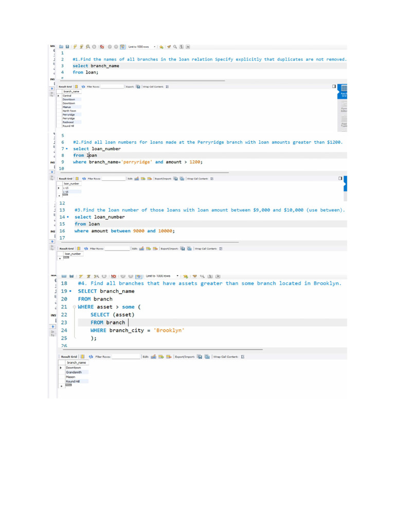The width and height of the screenshot is (395, 526).
Task: Open the Limit to 1000 rows dropdown at top
Action: point(155,47)
